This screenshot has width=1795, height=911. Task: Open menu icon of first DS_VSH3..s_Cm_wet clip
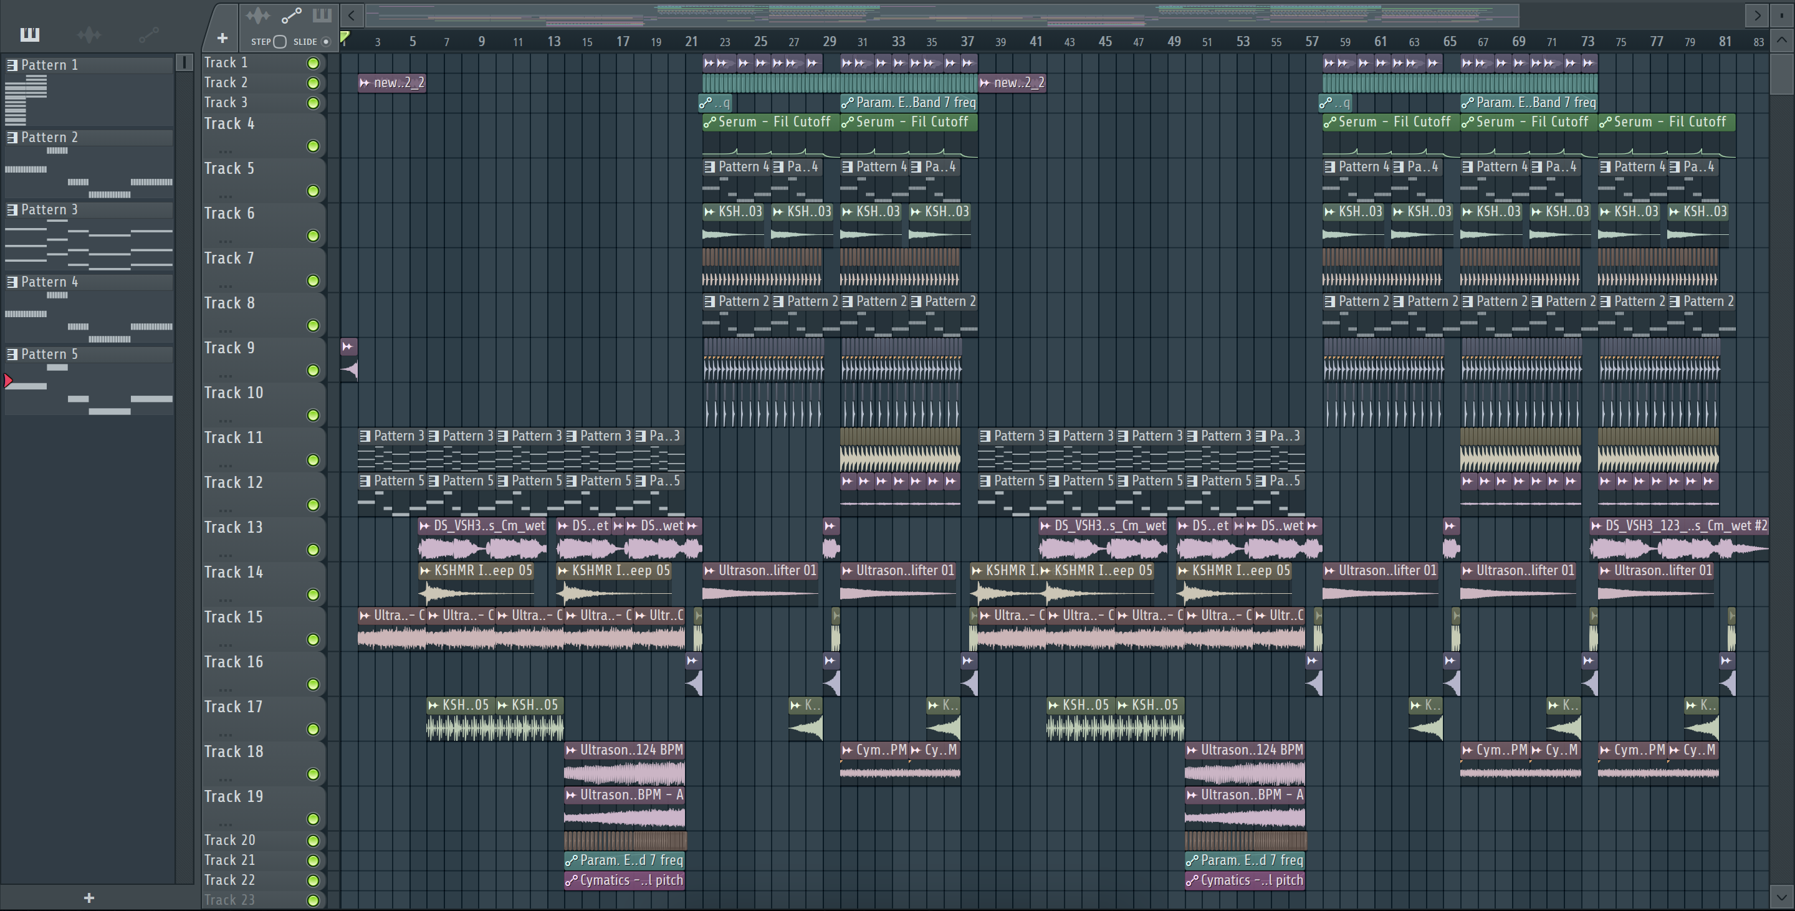(x=425, y=526)
